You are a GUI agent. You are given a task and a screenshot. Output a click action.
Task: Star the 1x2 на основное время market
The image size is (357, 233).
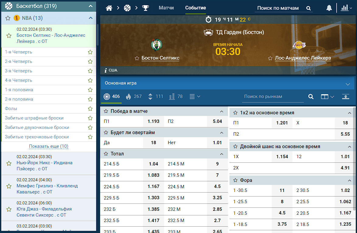point(236,113)
